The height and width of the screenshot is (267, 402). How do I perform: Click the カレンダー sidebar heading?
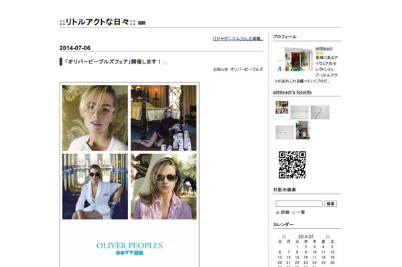pos(283,224)
